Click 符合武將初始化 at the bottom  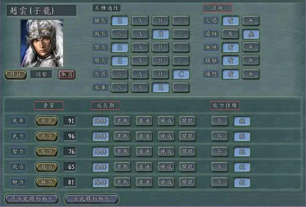coord(32,199)
